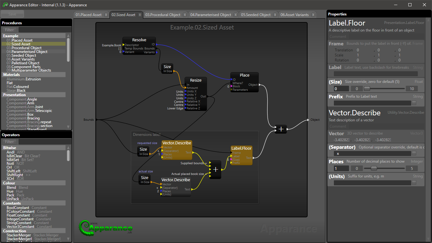Collapse the Materials category in Procedures
The height and width of the screenshot is (243, 432).
click(x=11, y=75)
